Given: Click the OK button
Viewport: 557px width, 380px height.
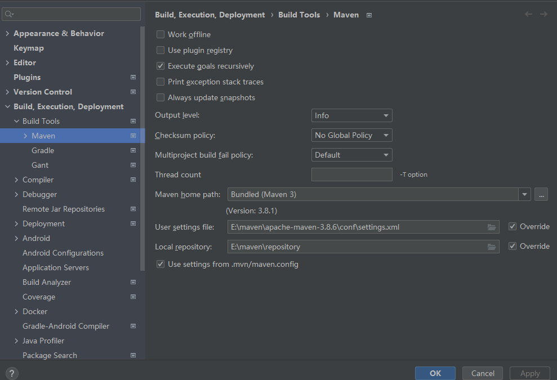Looking at the screenshot, I should (435, 373).
